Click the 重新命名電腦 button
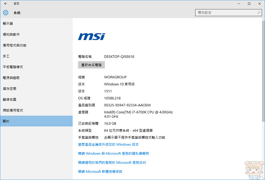 click(x=92, y=65)
